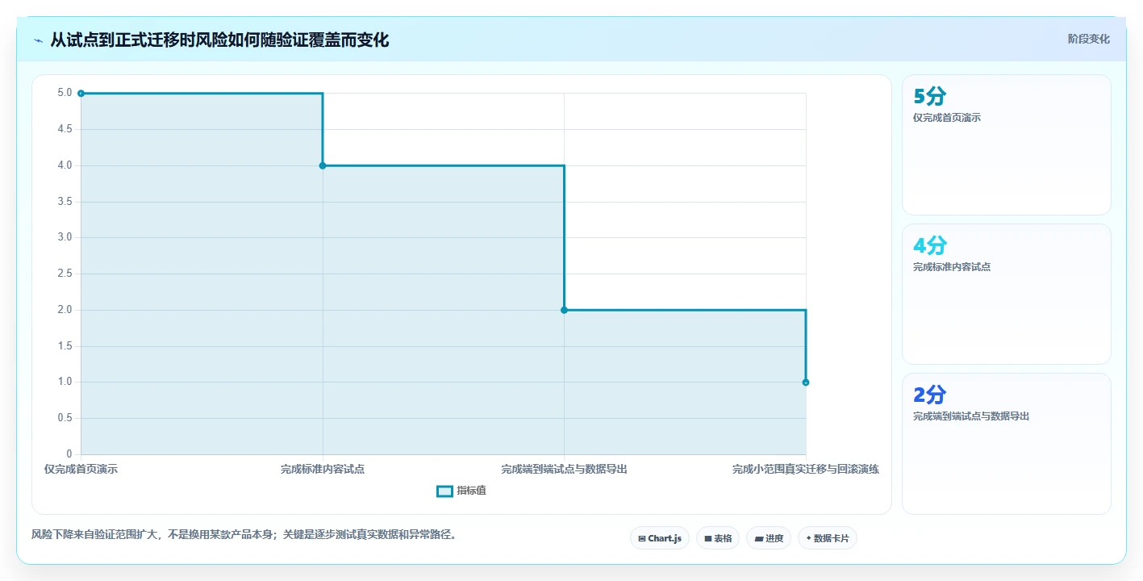The image size is (1143, 581).
Task: Click the 阶段变化 label in header
Action: pos(1089,39)
